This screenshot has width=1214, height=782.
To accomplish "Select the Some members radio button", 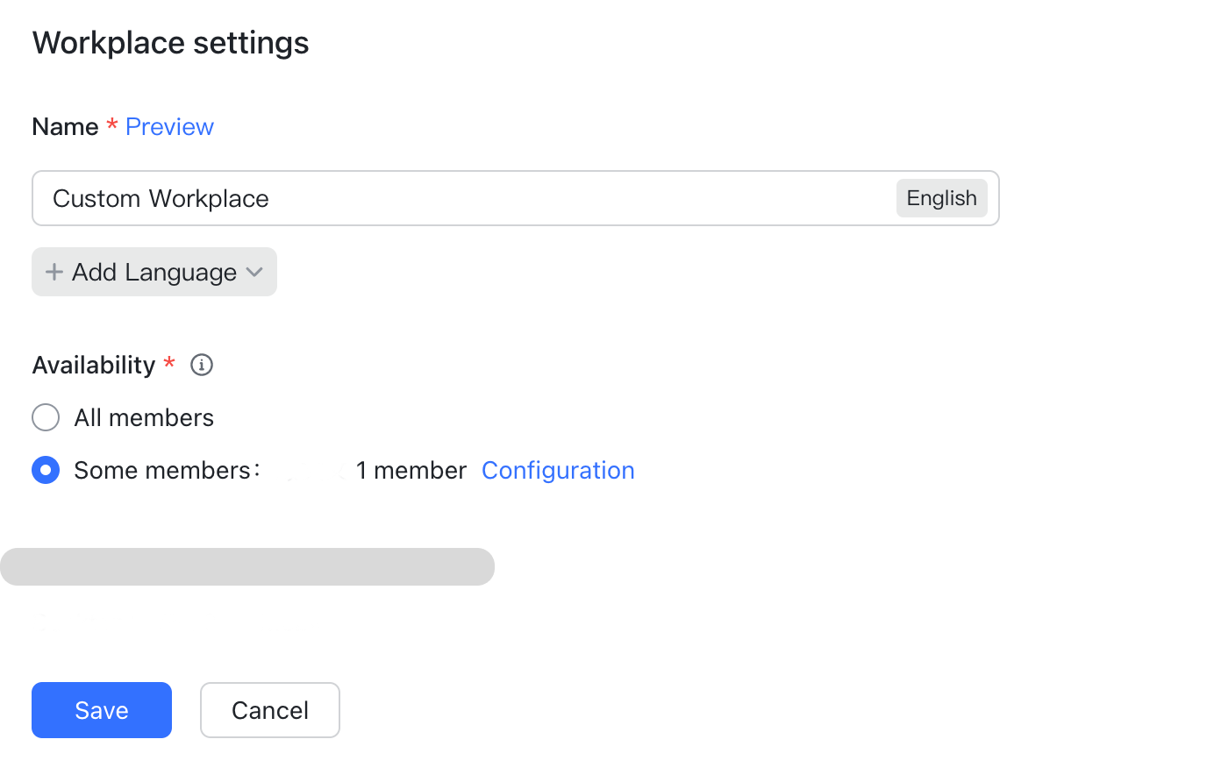I will [46, 470].
